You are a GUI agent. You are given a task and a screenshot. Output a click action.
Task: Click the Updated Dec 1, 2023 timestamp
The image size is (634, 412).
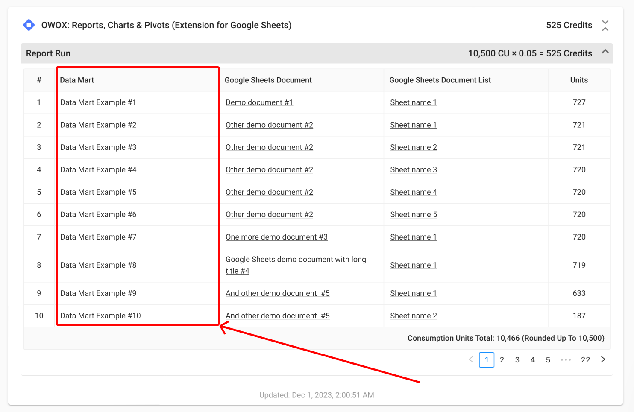point(317,395)
